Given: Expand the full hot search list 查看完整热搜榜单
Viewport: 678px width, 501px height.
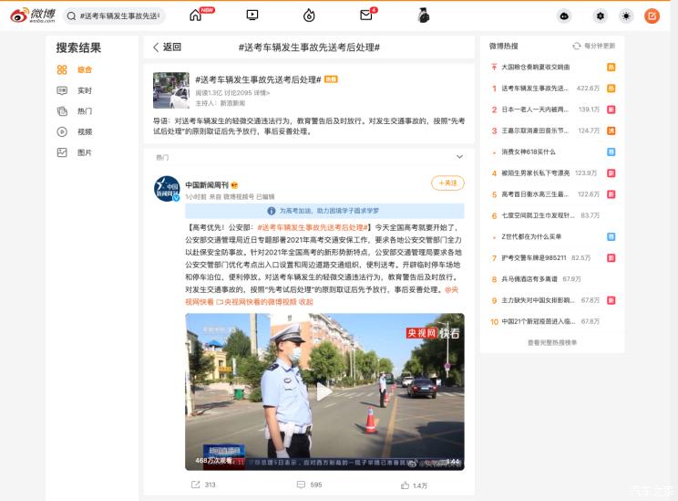Looking at the screenshot, I should [x=551, y=342].
